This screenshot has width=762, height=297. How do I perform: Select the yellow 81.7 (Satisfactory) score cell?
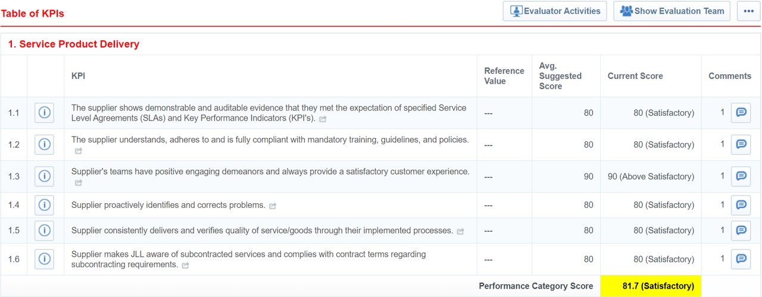click(x=651, y=286)
